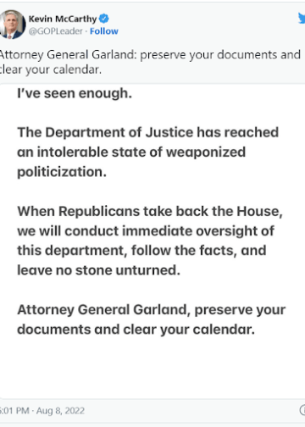This screenshot has width=305, height=427.
Task: Click caption line 'clear your calendar.'
Action: tap(51, 69)
